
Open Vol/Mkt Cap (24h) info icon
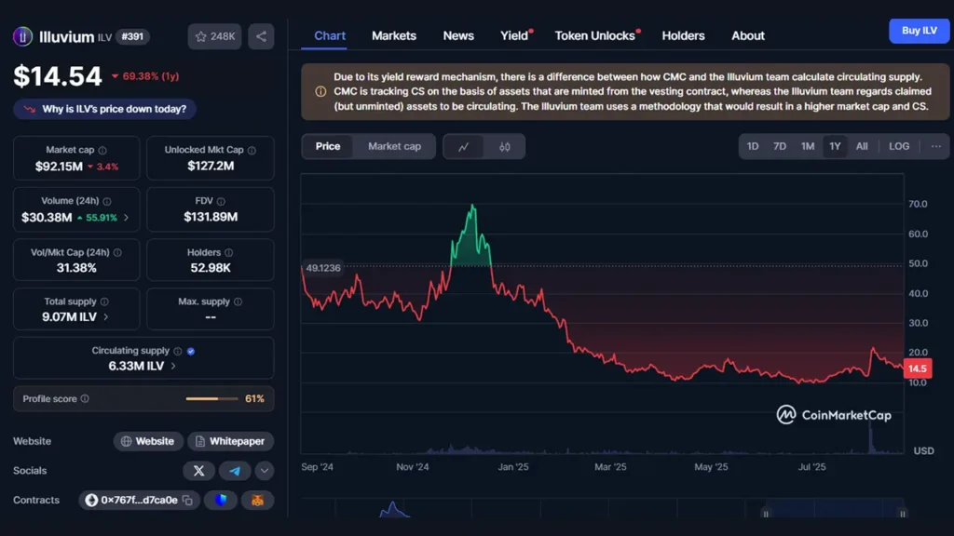(x=117, y=252)
